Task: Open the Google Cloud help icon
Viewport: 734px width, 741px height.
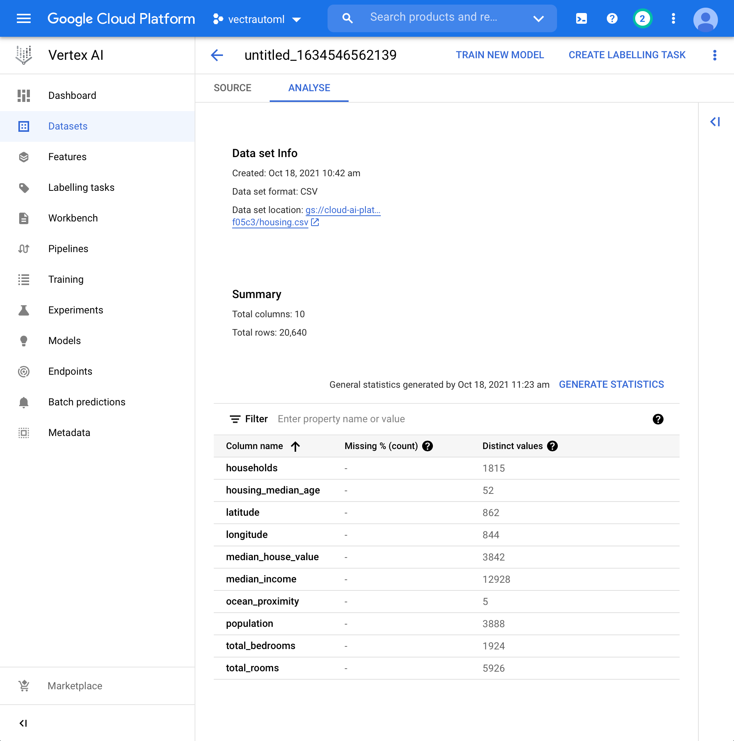Action: pyautogui.click(x=612, y=18)
